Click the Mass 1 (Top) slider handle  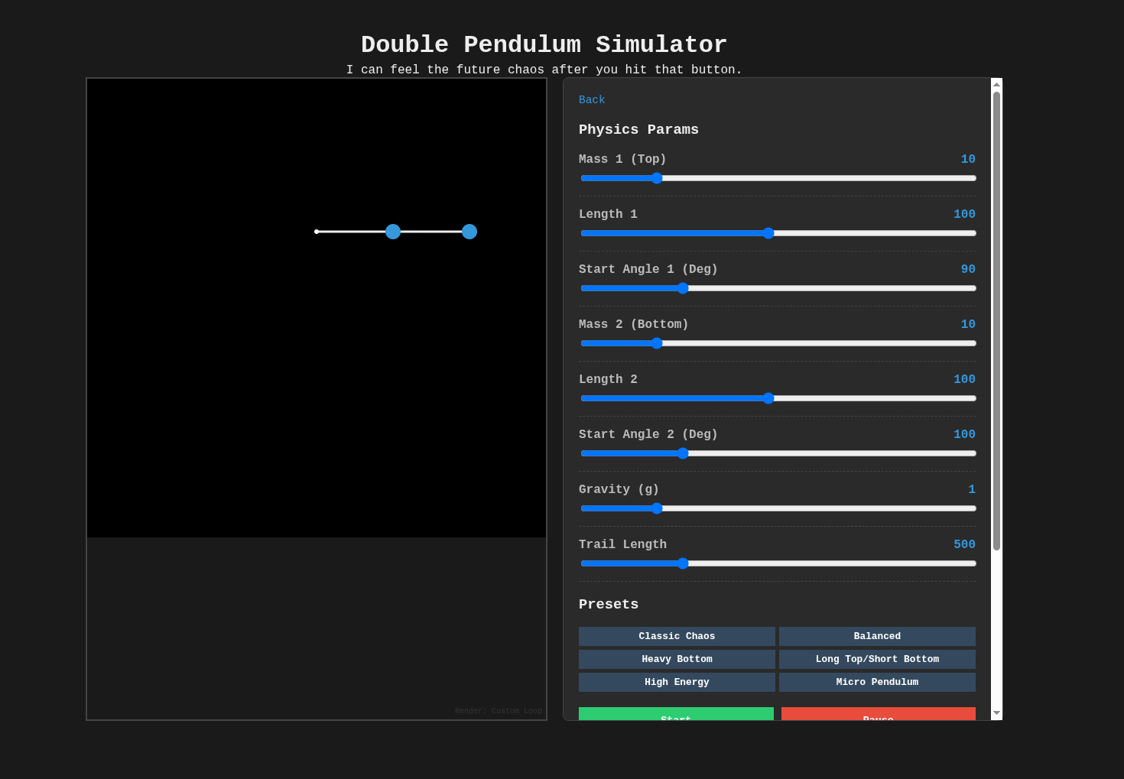click(657, 178)
